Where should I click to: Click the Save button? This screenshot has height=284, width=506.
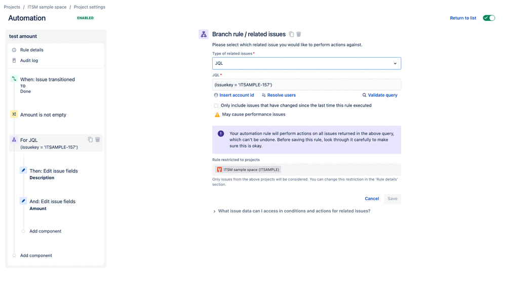tap(393, 199)
